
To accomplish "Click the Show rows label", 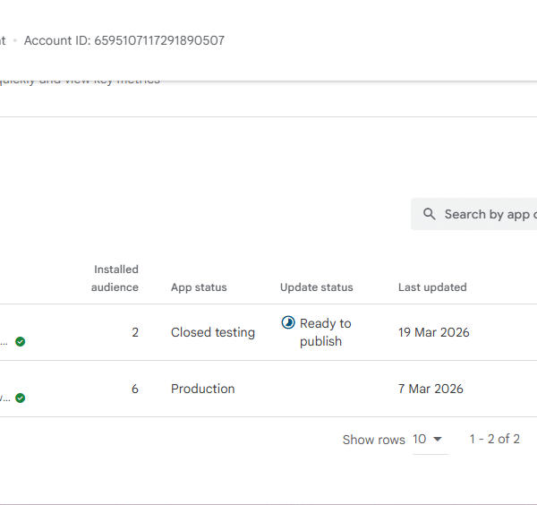I will click(x=373, y=440).
